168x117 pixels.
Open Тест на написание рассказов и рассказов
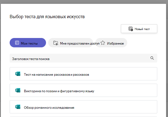coord(83,74)
